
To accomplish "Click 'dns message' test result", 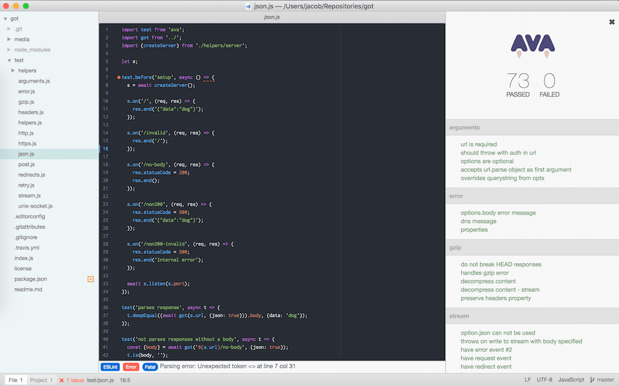I will click(478, 221).
